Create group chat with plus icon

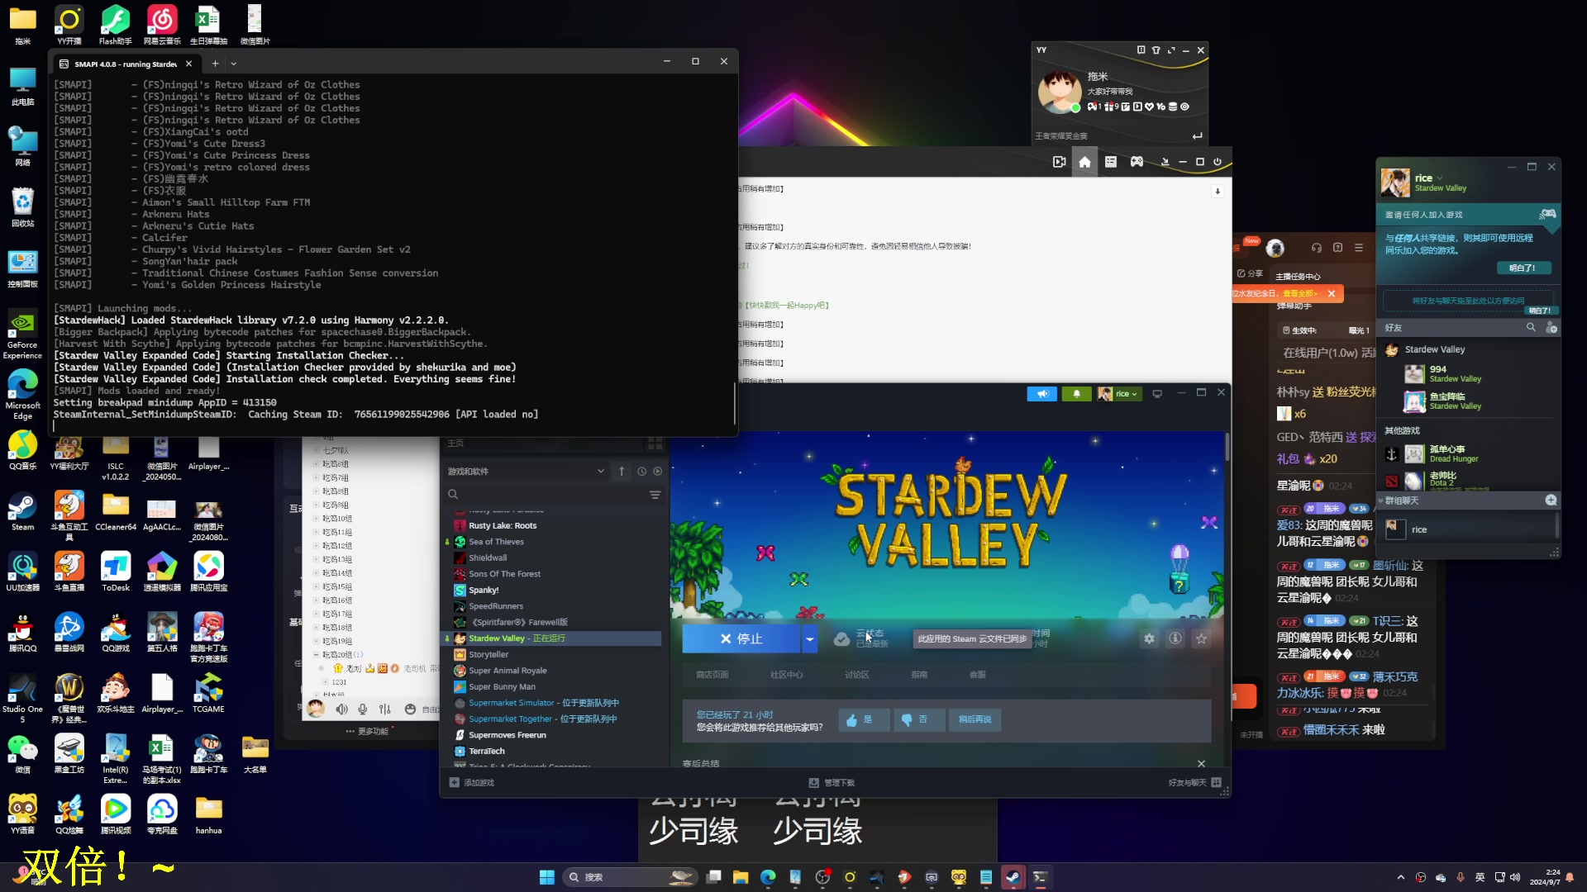coord(1551,501)
